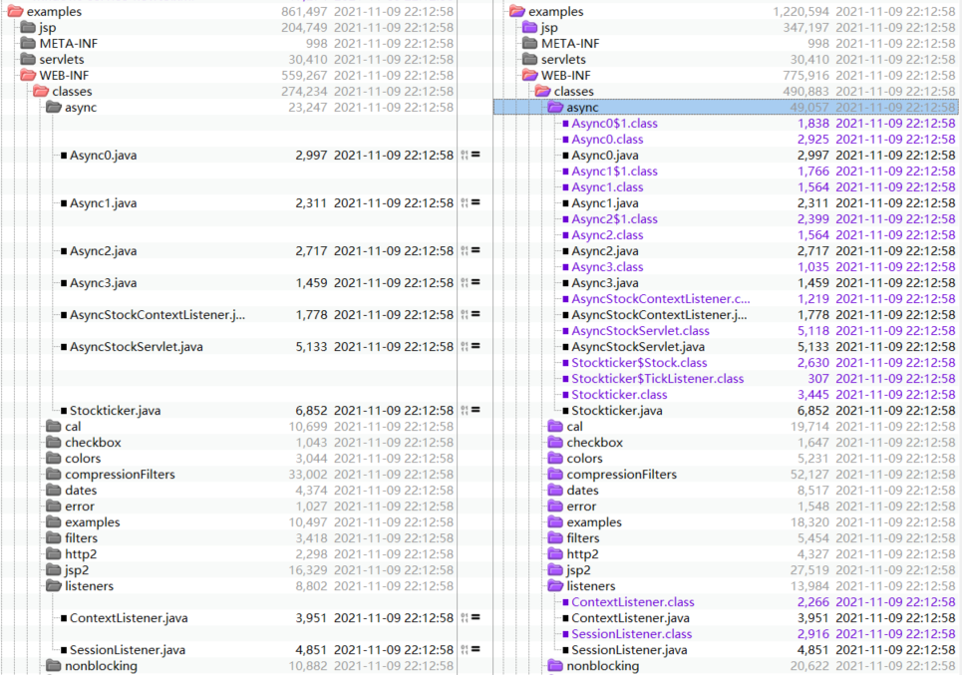Click the purple checkbox folder icon in right pane

[556, 443]
